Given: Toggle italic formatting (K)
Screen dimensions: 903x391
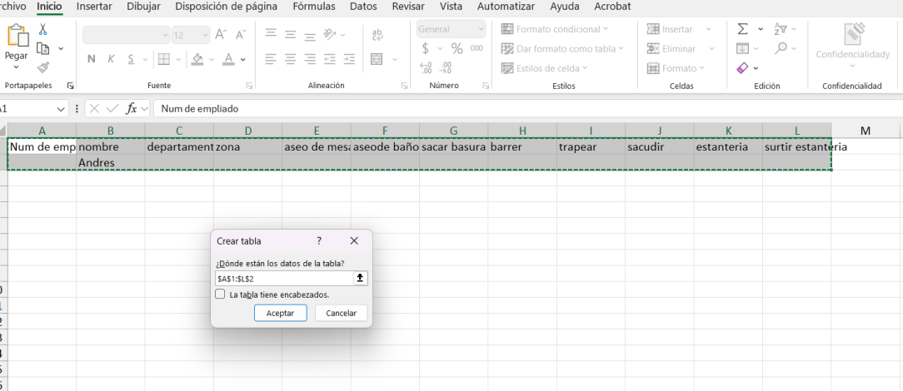Looking at the screenshot, I should [111, 59].
